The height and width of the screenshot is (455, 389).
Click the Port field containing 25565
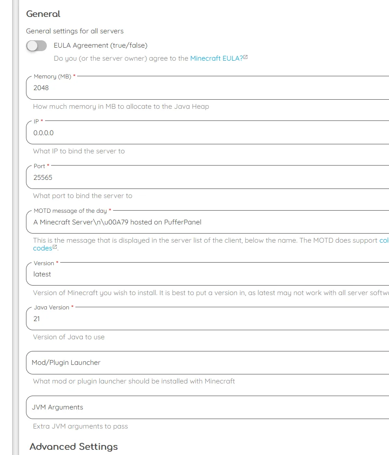[x=208, y=178]
